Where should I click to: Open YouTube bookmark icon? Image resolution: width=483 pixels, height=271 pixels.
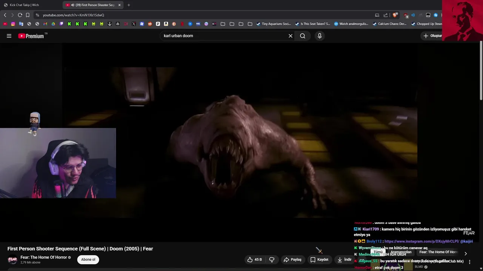[5, 24]
